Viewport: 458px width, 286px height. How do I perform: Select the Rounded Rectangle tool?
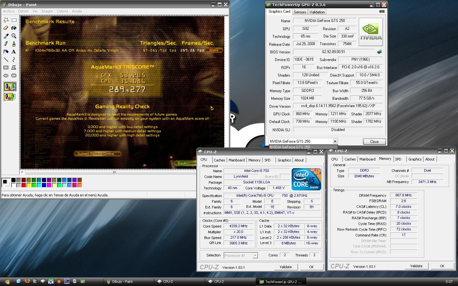[x=14, y=75]
